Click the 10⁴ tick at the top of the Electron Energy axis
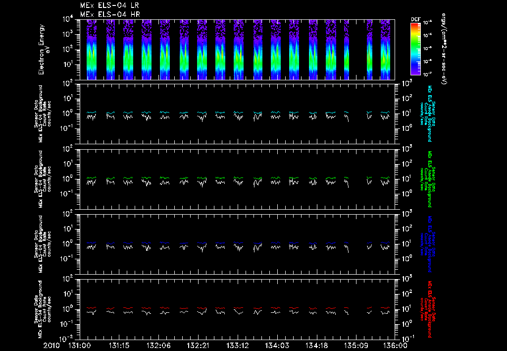This screenshot has width=507, height=351. (x=68, y=19)
